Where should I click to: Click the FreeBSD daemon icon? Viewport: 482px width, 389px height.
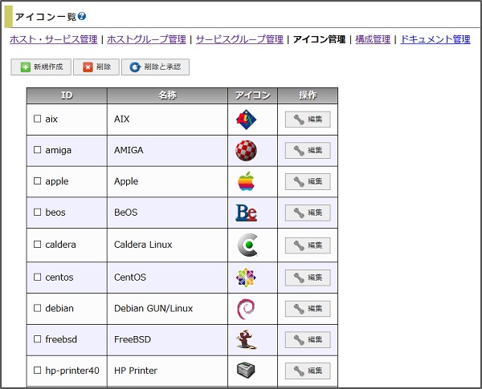coord(247,339)
